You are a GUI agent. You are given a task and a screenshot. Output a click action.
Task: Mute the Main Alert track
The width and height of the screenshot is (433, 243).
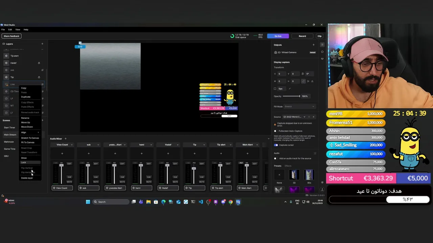254,182
